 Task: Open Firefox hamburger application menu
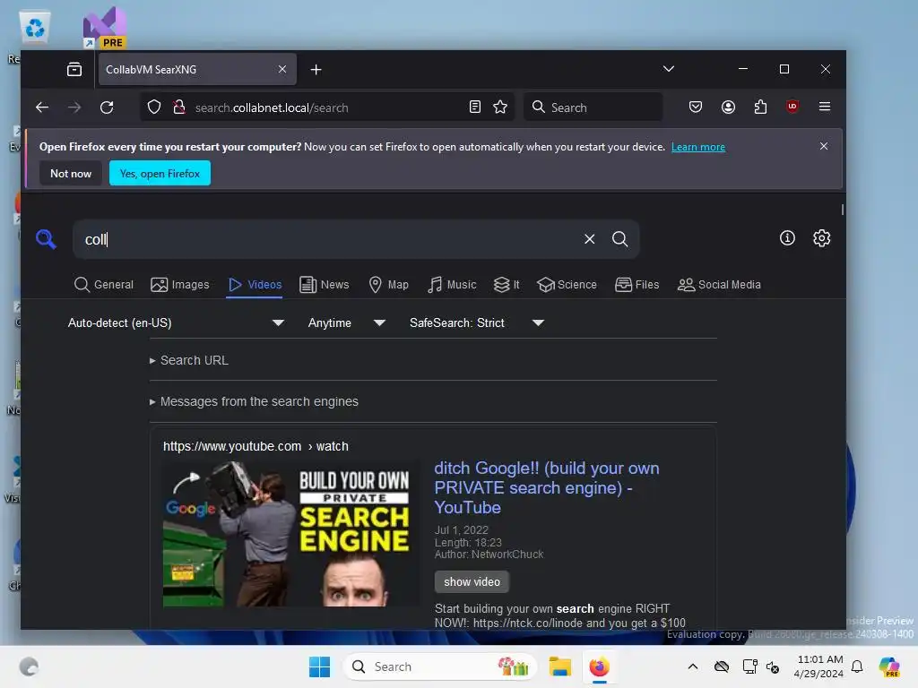pyautogui.click(x=825, y=107)
